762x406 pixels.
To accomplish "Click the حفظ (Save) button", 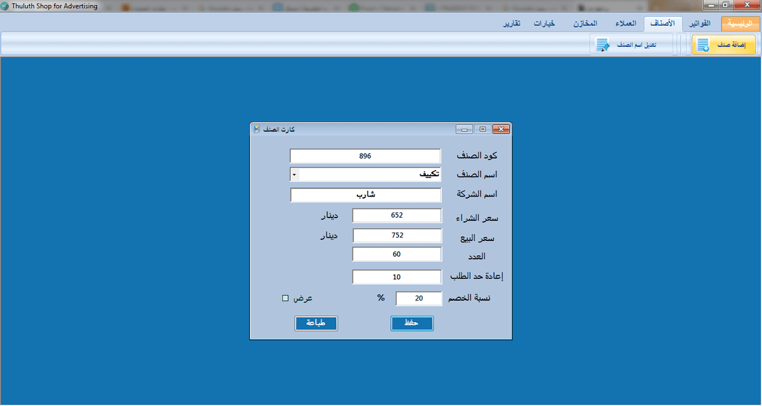I will click(x=411, y=323).
